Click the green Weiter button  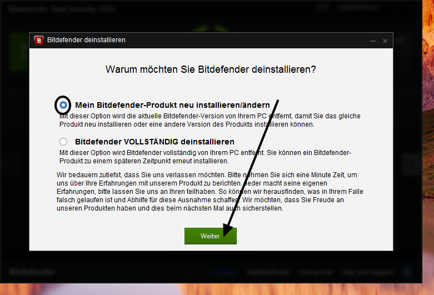(211, 236)
